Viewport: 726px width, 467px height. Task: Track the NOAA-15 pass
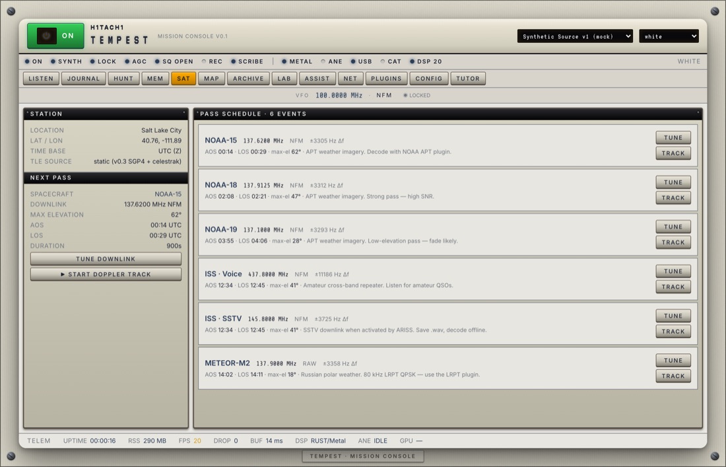(673, 153)
